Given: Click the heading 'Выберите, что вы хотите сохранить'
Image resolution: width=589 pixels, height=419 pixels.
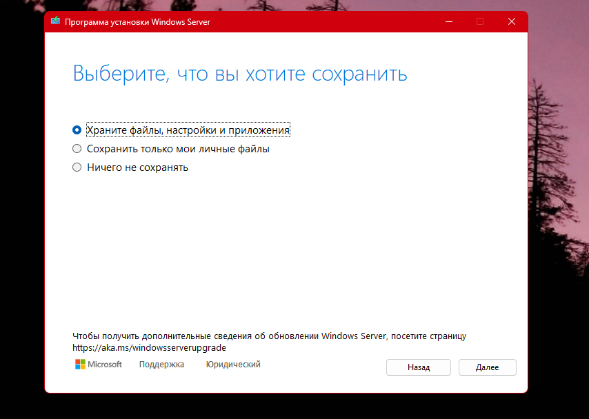Looking at the screenshot, I should (x=239, y=74).
